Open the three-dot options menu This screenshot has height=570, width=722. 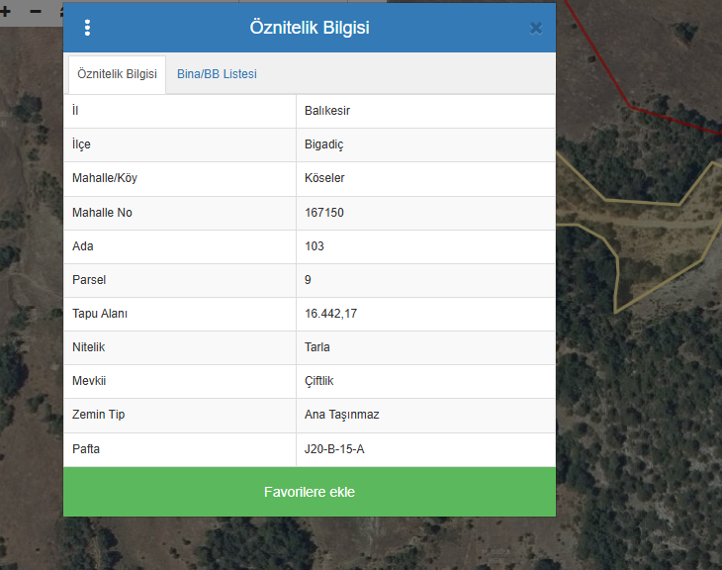point(87,28)
